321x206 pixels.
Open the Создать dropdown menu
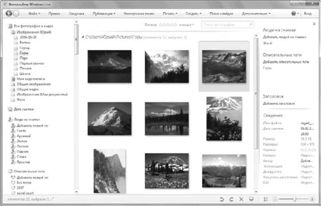[x=193, y=14]
